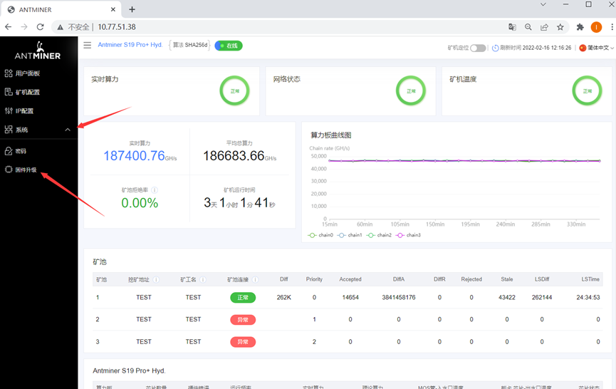Go back in the browser
Image resolution: width=616 pixels, height=389 pixels.
[x=9, y=27]
